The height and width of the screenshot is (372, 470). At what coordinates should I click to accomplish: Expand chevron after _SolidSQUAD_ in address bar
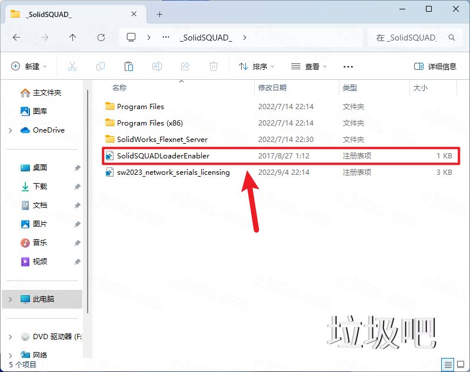pyautogui.click(x=245, y=38)
